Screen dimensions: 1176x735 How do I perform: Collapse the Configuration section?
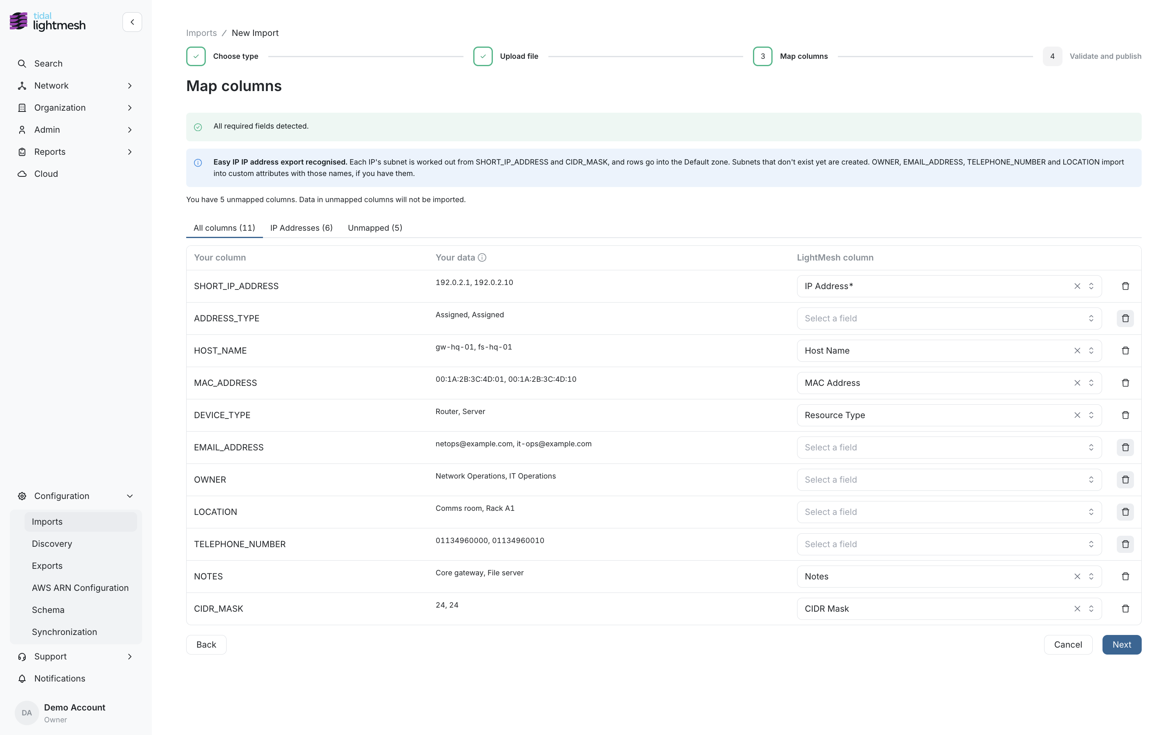point(75,496)
